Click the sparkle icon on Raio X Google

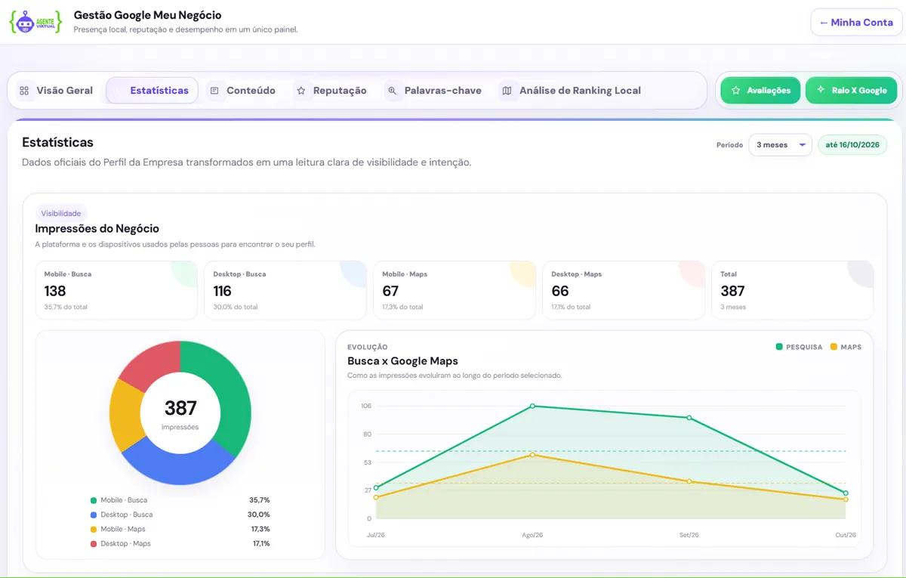(x=820, y=90)
